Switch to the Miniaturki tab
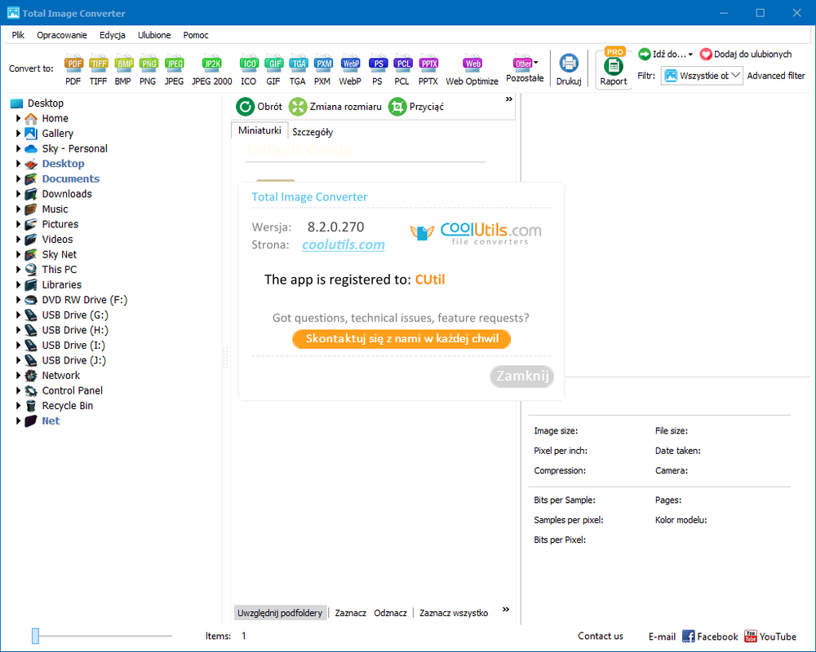Viewport: 816px width, 652px height. (x=259, y=130)
